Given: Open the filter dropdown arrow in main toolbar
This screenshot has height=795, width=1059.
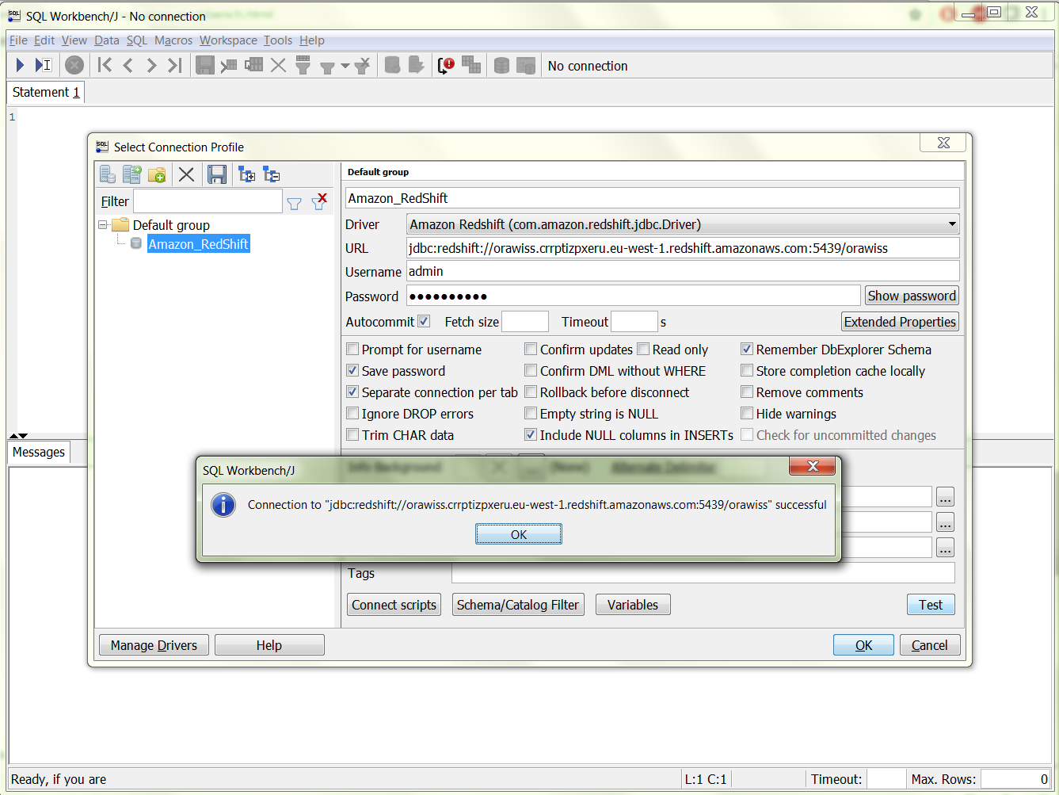Looking at the screenshot, I should pyautogui.click(x=345, y=67).
